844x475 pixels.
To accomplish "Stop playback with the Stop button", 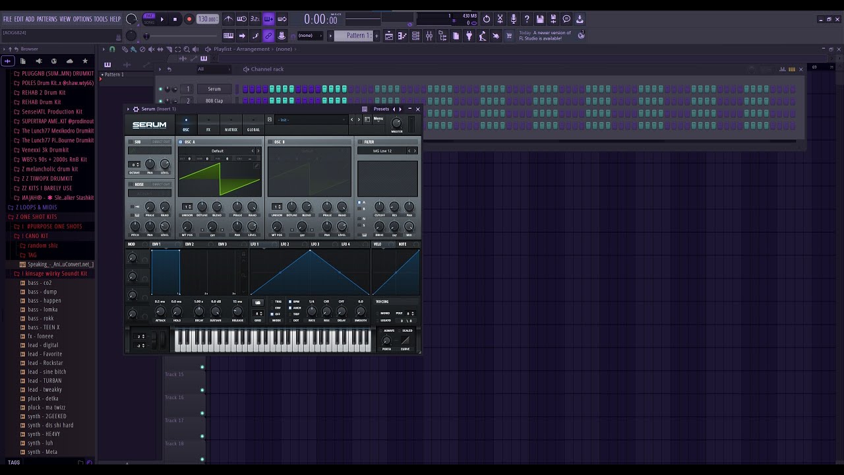I will coord(175,19).
